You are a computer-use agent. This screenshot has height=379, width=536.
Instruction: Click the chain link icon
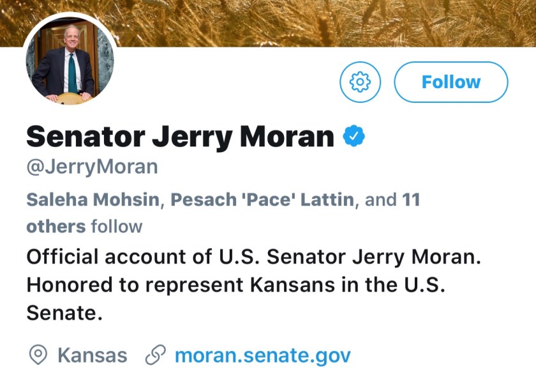[156, 355]
